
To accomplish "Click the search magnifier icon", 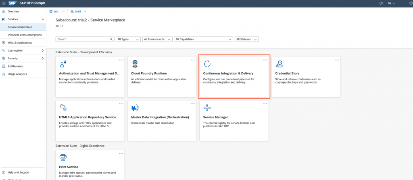I will [111, 39].
